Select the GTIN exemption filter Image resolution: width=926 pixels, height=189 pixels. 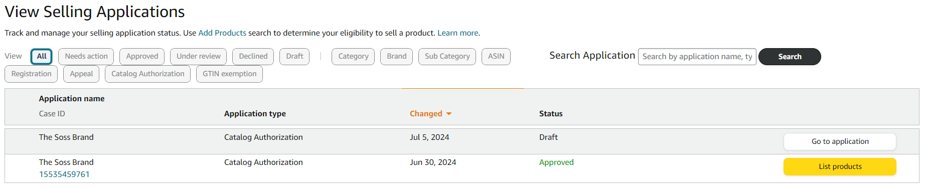pos(230,74)
